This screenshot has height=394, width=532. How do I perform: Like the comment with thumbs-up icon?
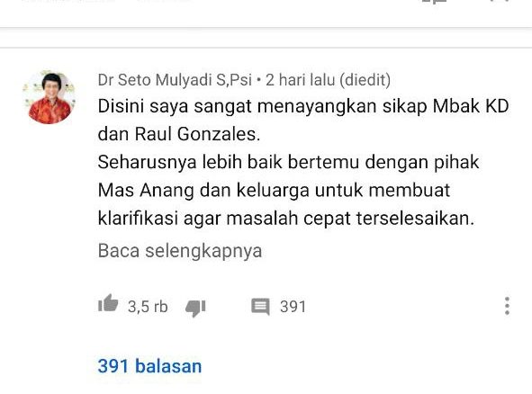(x=108, y=302)
